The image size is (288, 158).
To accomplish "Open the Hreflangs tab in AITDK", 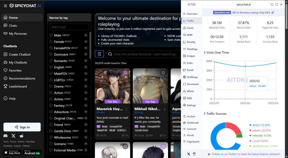I will pos(191,77).
